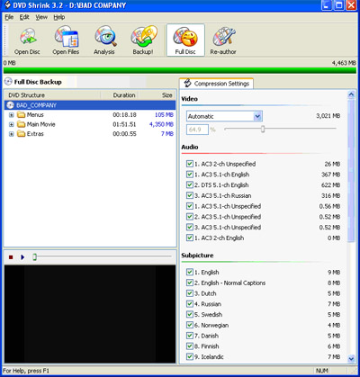Screen dimensions: 360x377
Task: Click the green disc size progress bar
Action: [180, 70]
